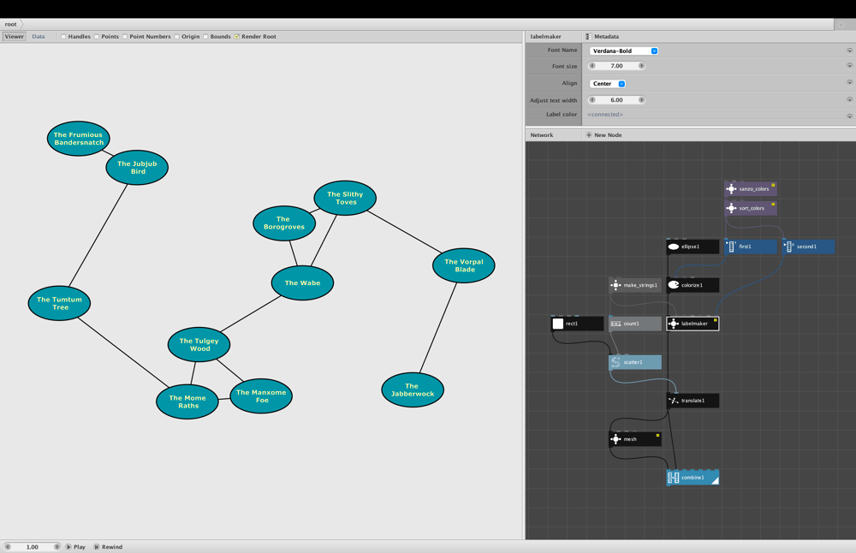This screenshot has height=553, width=856.
Task: Select the colorize1 node icon
Action: click(x=674, y=285)
